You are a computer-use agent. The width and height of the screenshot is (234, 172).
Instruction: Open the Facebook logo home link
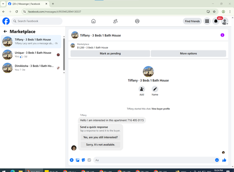click(x=6, y=21)
